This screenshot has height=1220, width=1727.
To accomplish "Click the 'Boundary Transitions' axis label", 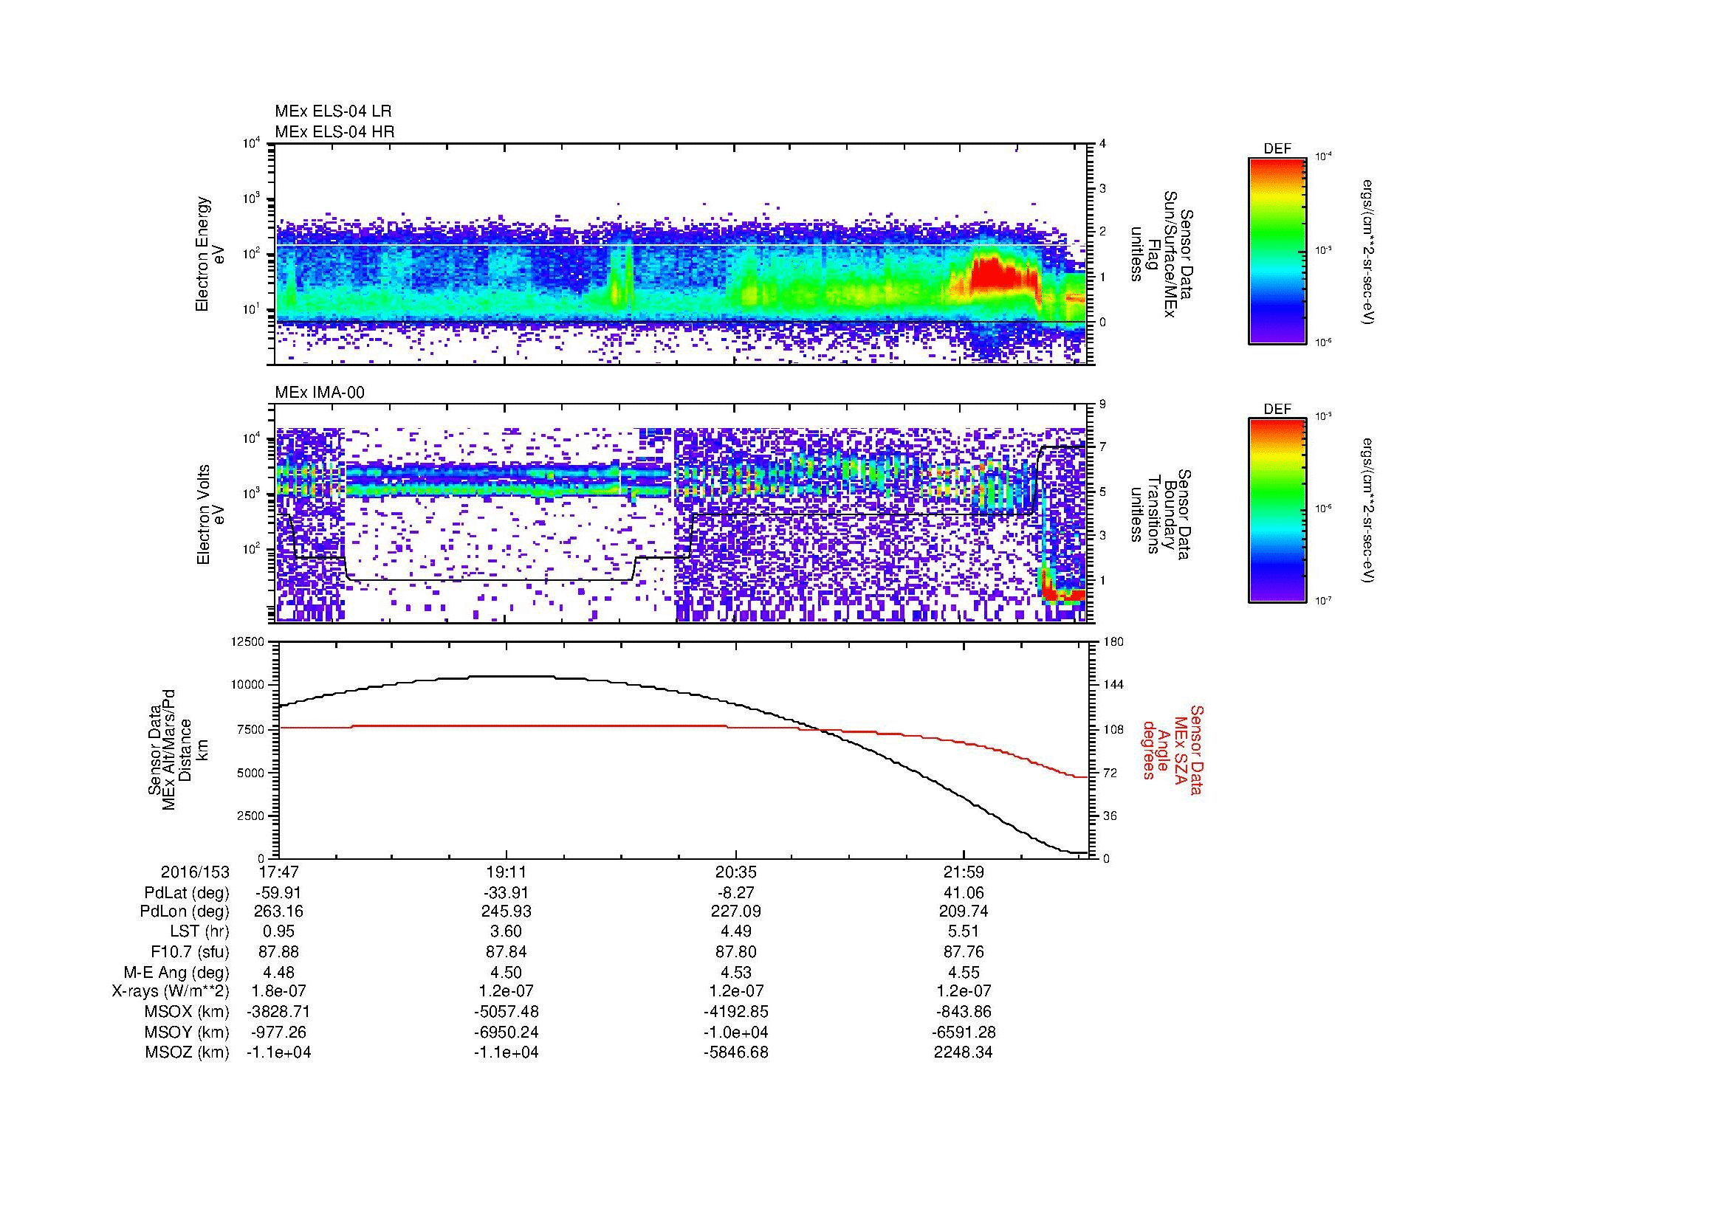I will click(x=1161, y=515).
